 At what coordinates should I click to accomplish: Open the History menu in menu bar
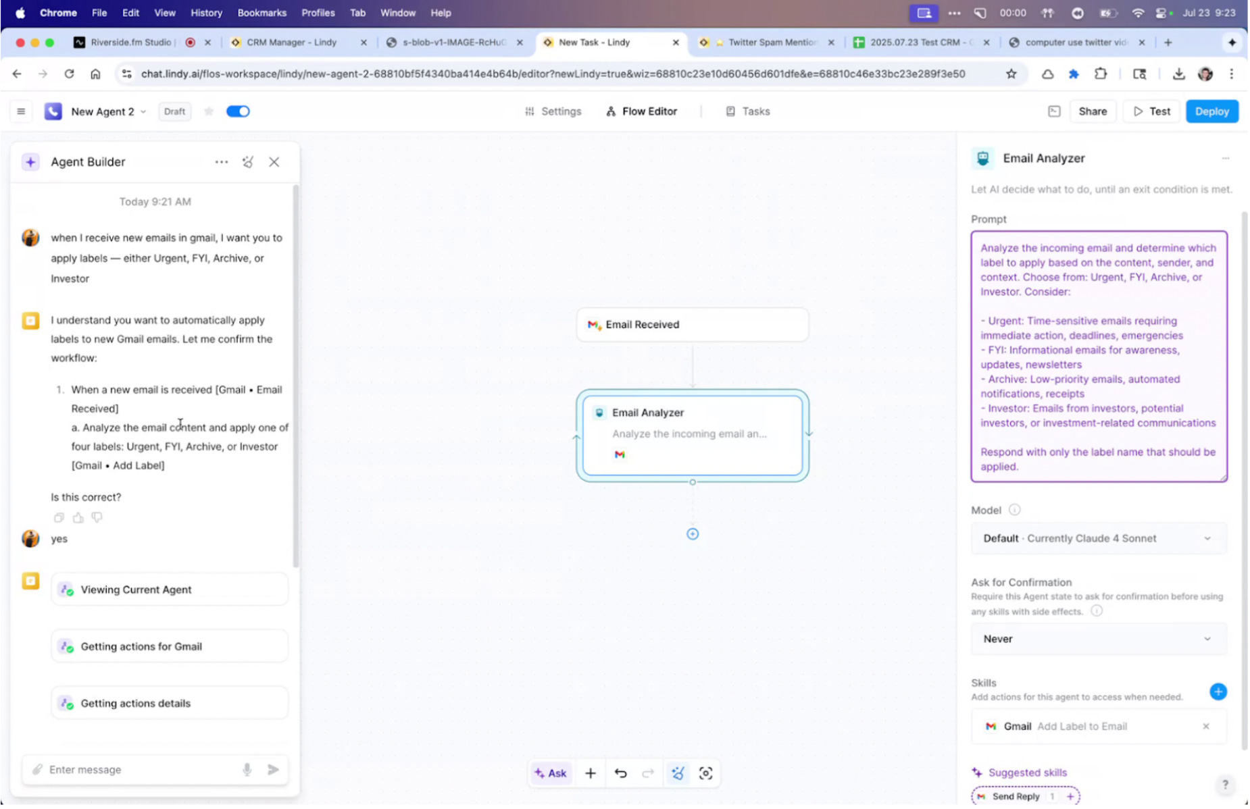click(206, 13)
